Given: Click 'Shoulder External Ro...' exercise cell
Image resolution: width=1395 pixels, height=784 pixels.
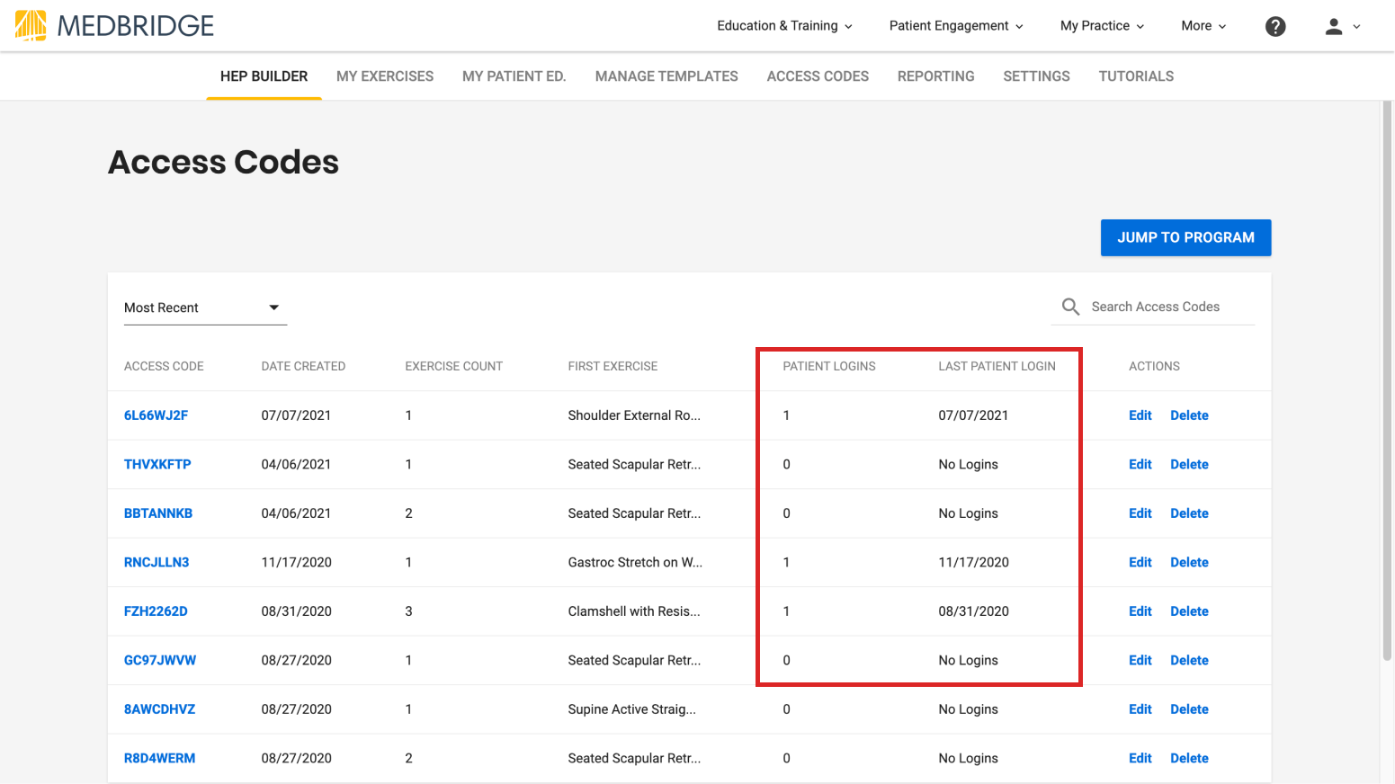Looking at the screenshot, I should [x=634, y=415].
